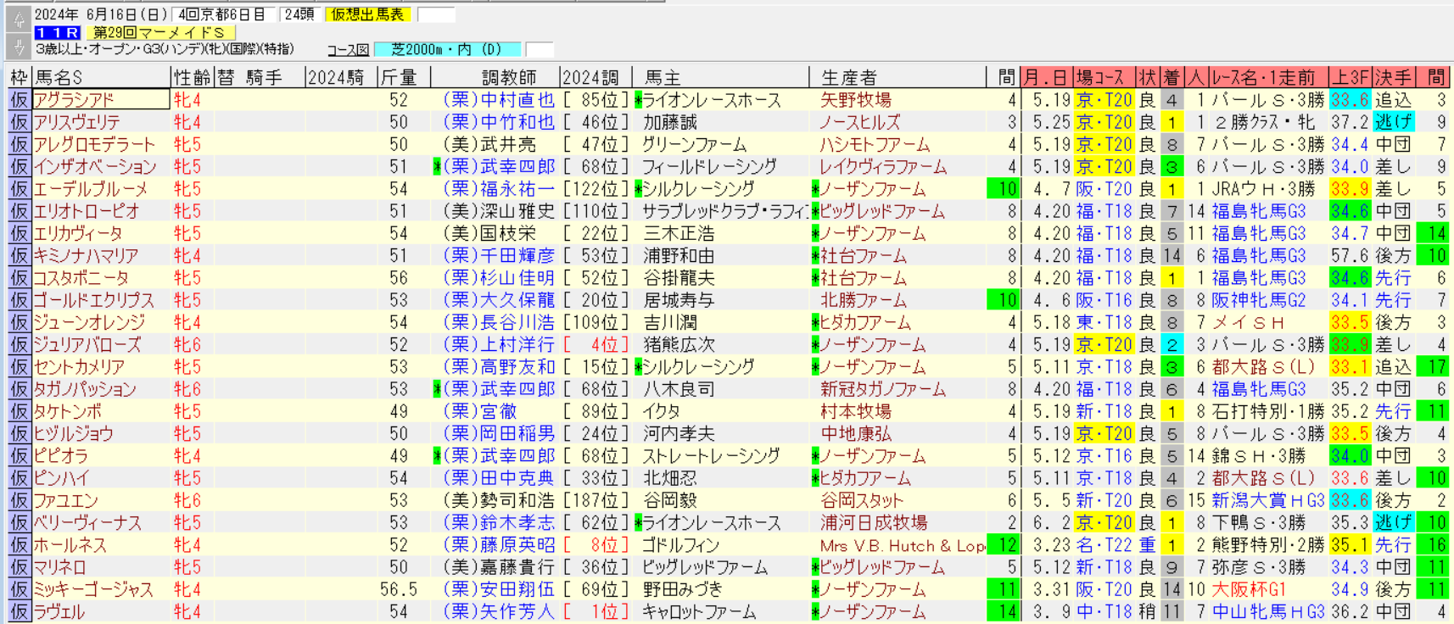
Task: Click the 4回京都6日目 meeting label
Action: (x=222, y=14)
